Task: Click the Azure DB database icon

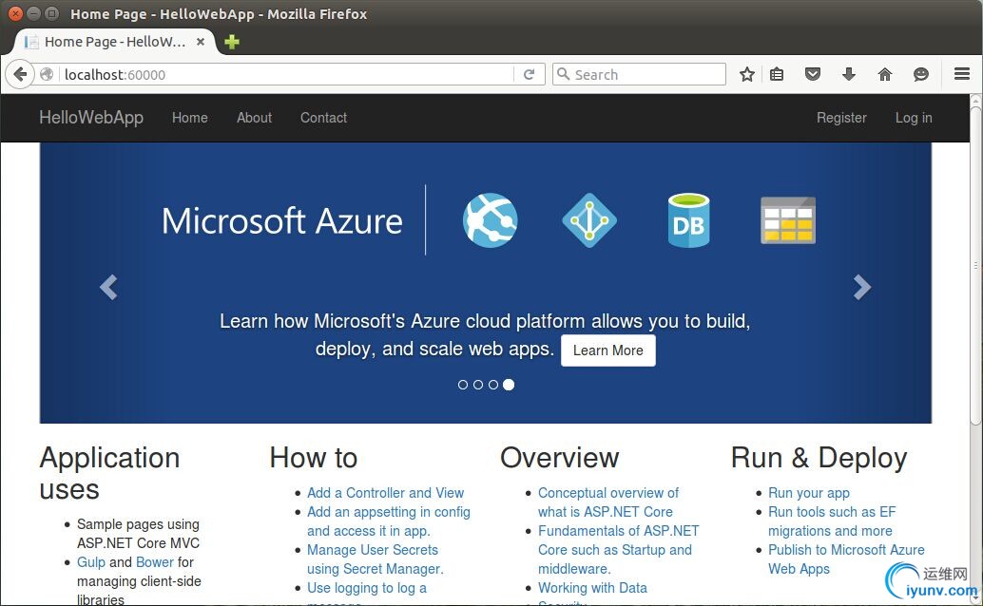Action: [x=688, y=220]
